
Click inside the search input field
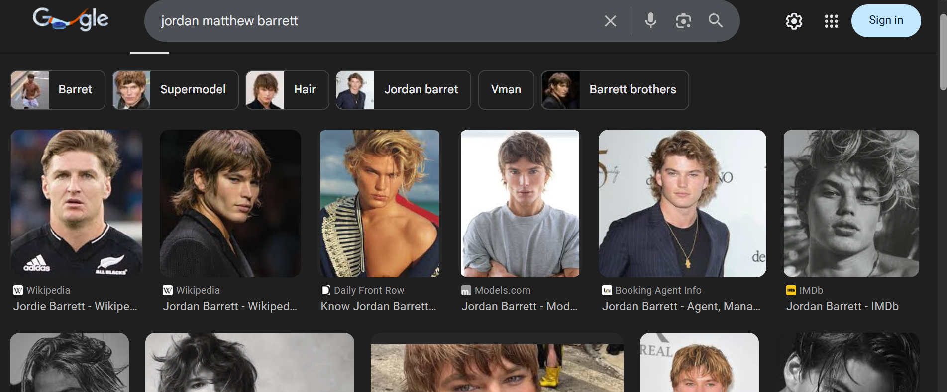point(373,21)
